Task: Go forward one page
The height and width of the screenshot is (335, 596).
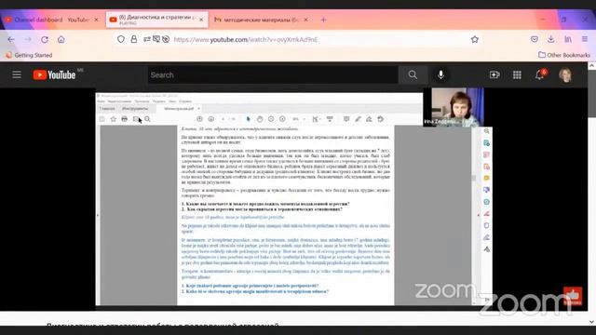Action: pyautogui.click(x=28, y=39)
